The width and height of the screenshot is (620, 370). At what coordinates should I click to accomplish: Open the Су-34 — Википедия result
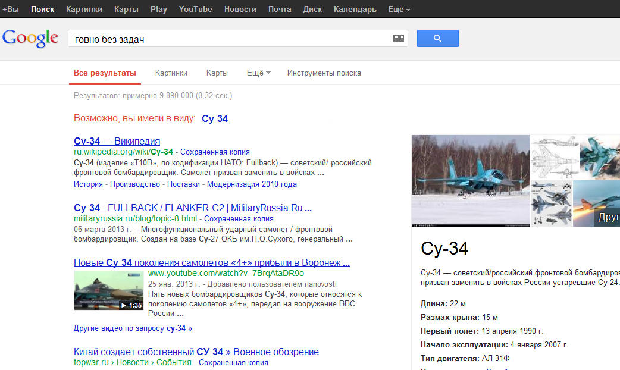click(x=117, y=141)
